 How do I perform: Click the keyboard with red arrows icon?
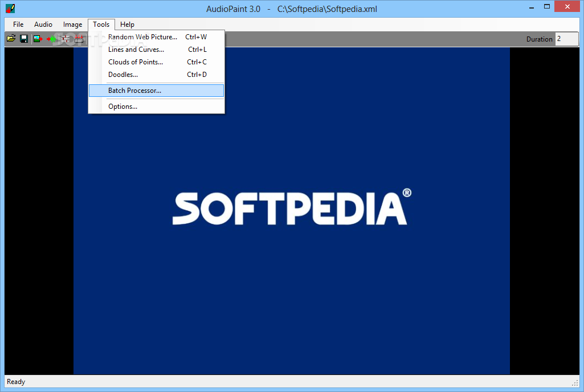point(79,39)
